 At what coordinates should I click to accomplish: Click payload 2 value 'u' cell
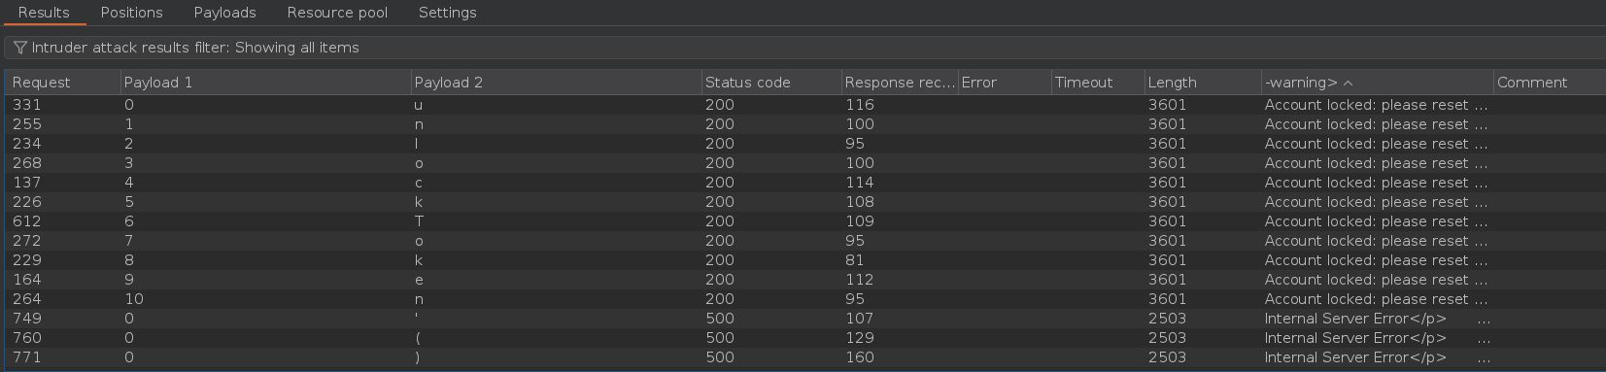click(x=556, y=105)
